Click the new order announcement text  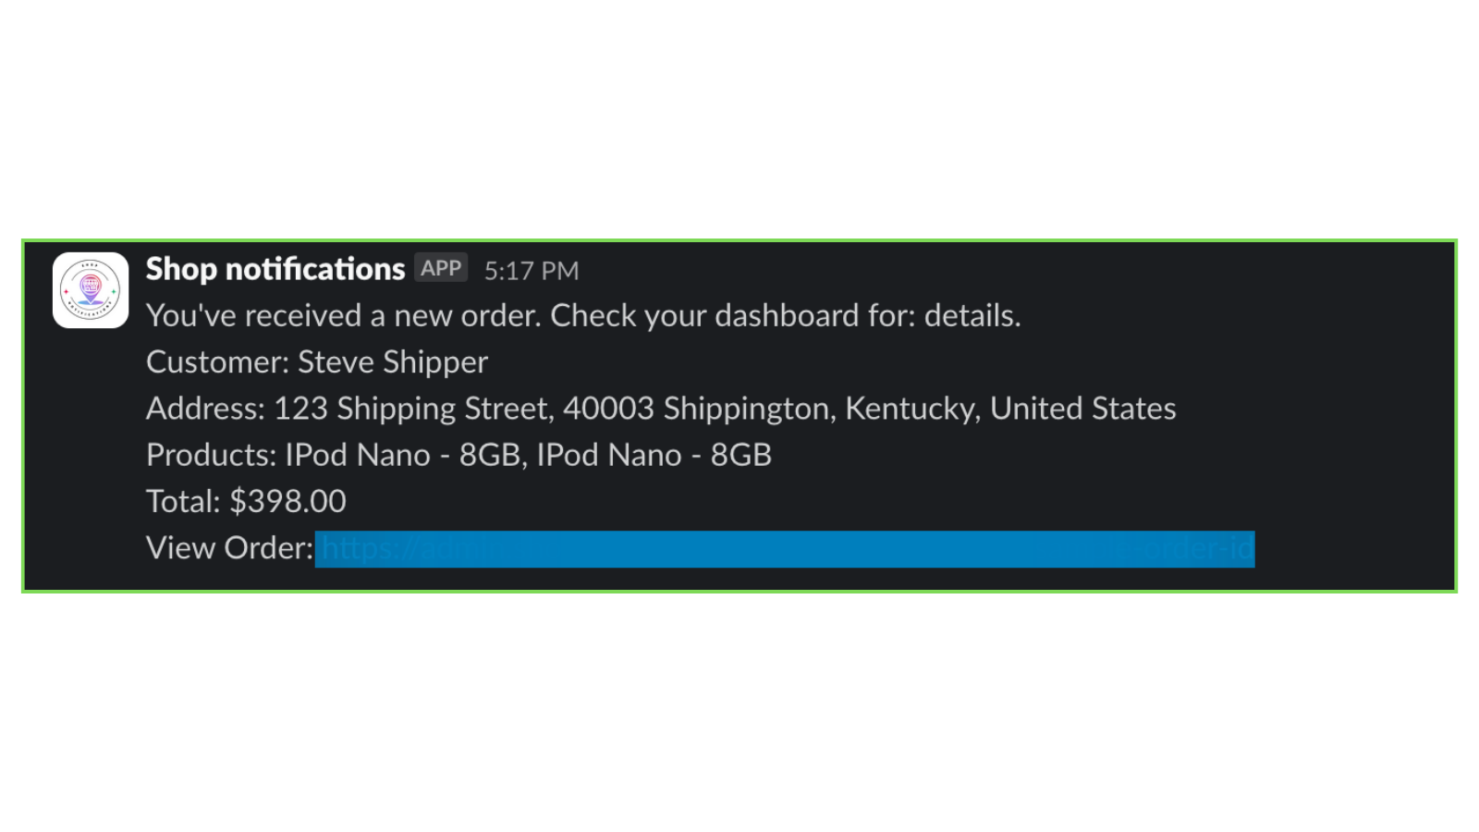click(x=582, y=315)
